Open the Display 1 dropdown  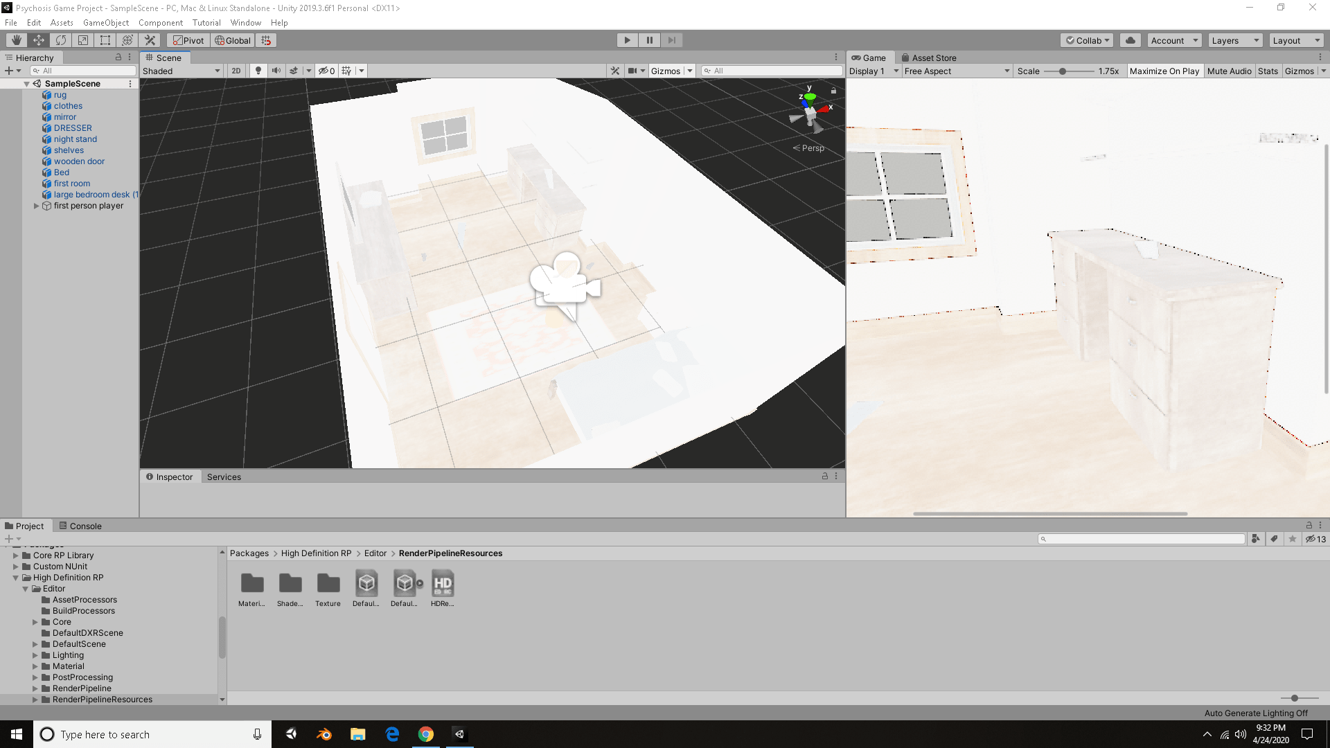[874, 71]
